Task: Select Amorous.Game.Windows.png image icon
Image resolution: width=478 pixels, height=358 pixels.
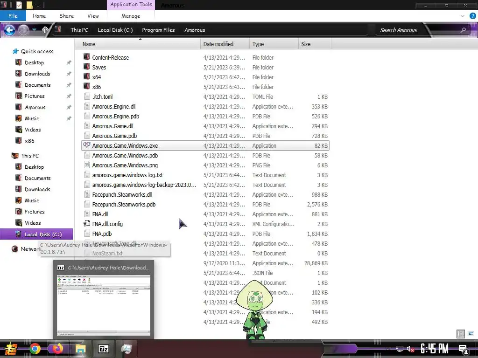Action: [87, 165]
